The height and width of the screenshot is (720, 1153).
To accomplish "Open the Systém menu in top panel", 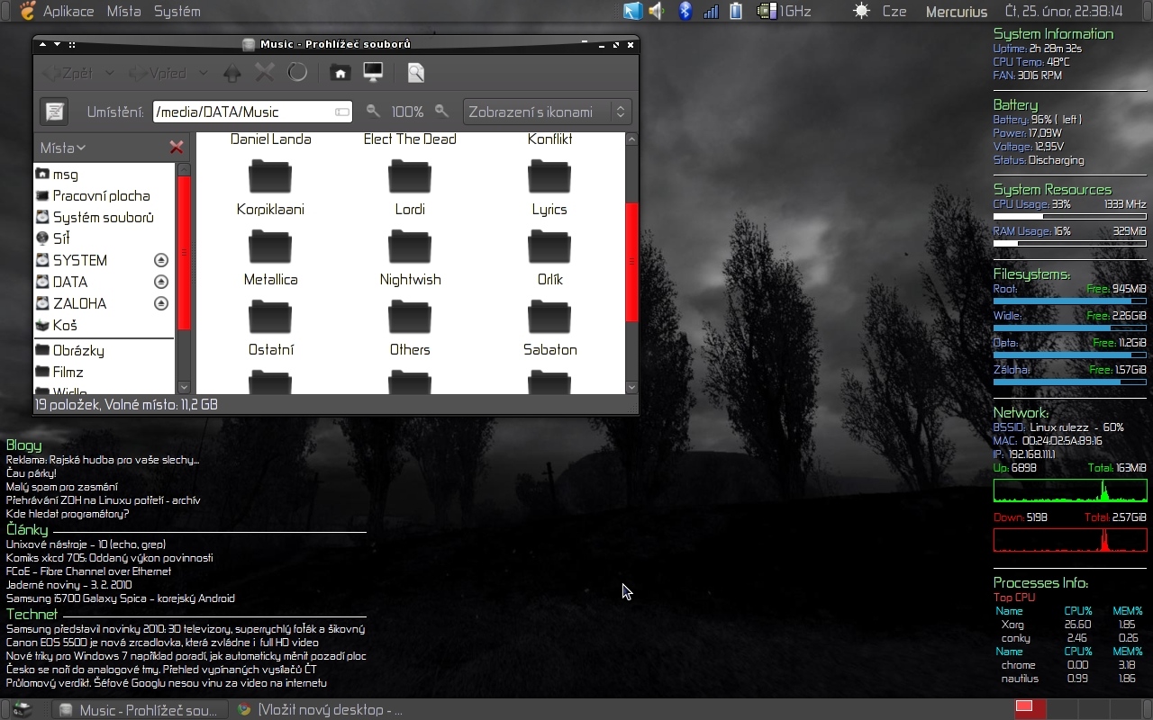I will 177,12.
